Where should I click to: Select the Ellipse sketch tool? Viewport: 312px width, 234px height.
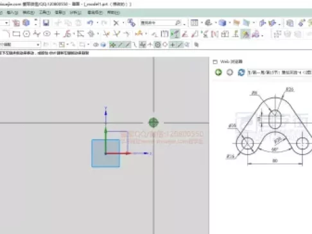pos(47,34)
